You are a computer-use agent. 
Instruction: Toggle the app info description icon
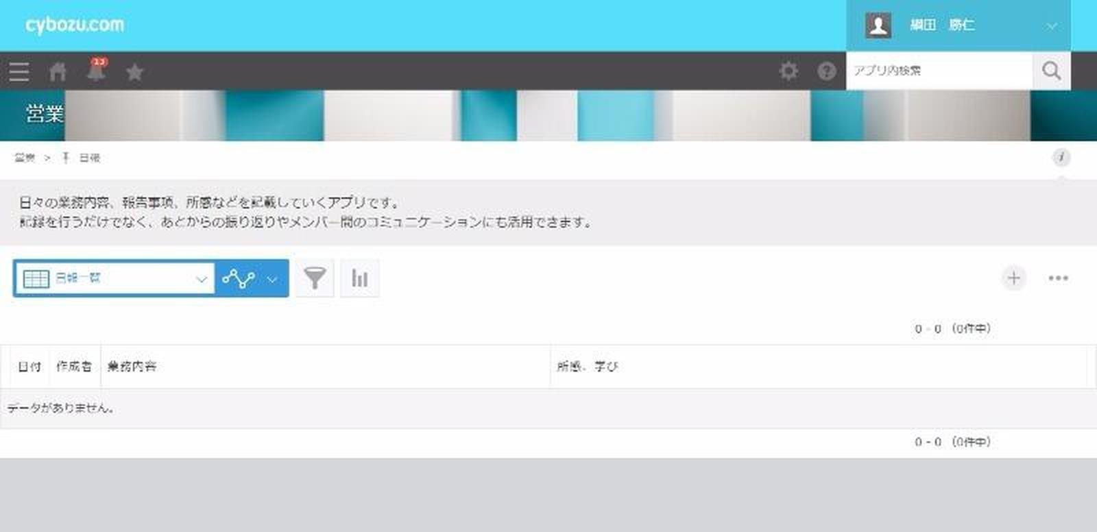pos(1061,158)
